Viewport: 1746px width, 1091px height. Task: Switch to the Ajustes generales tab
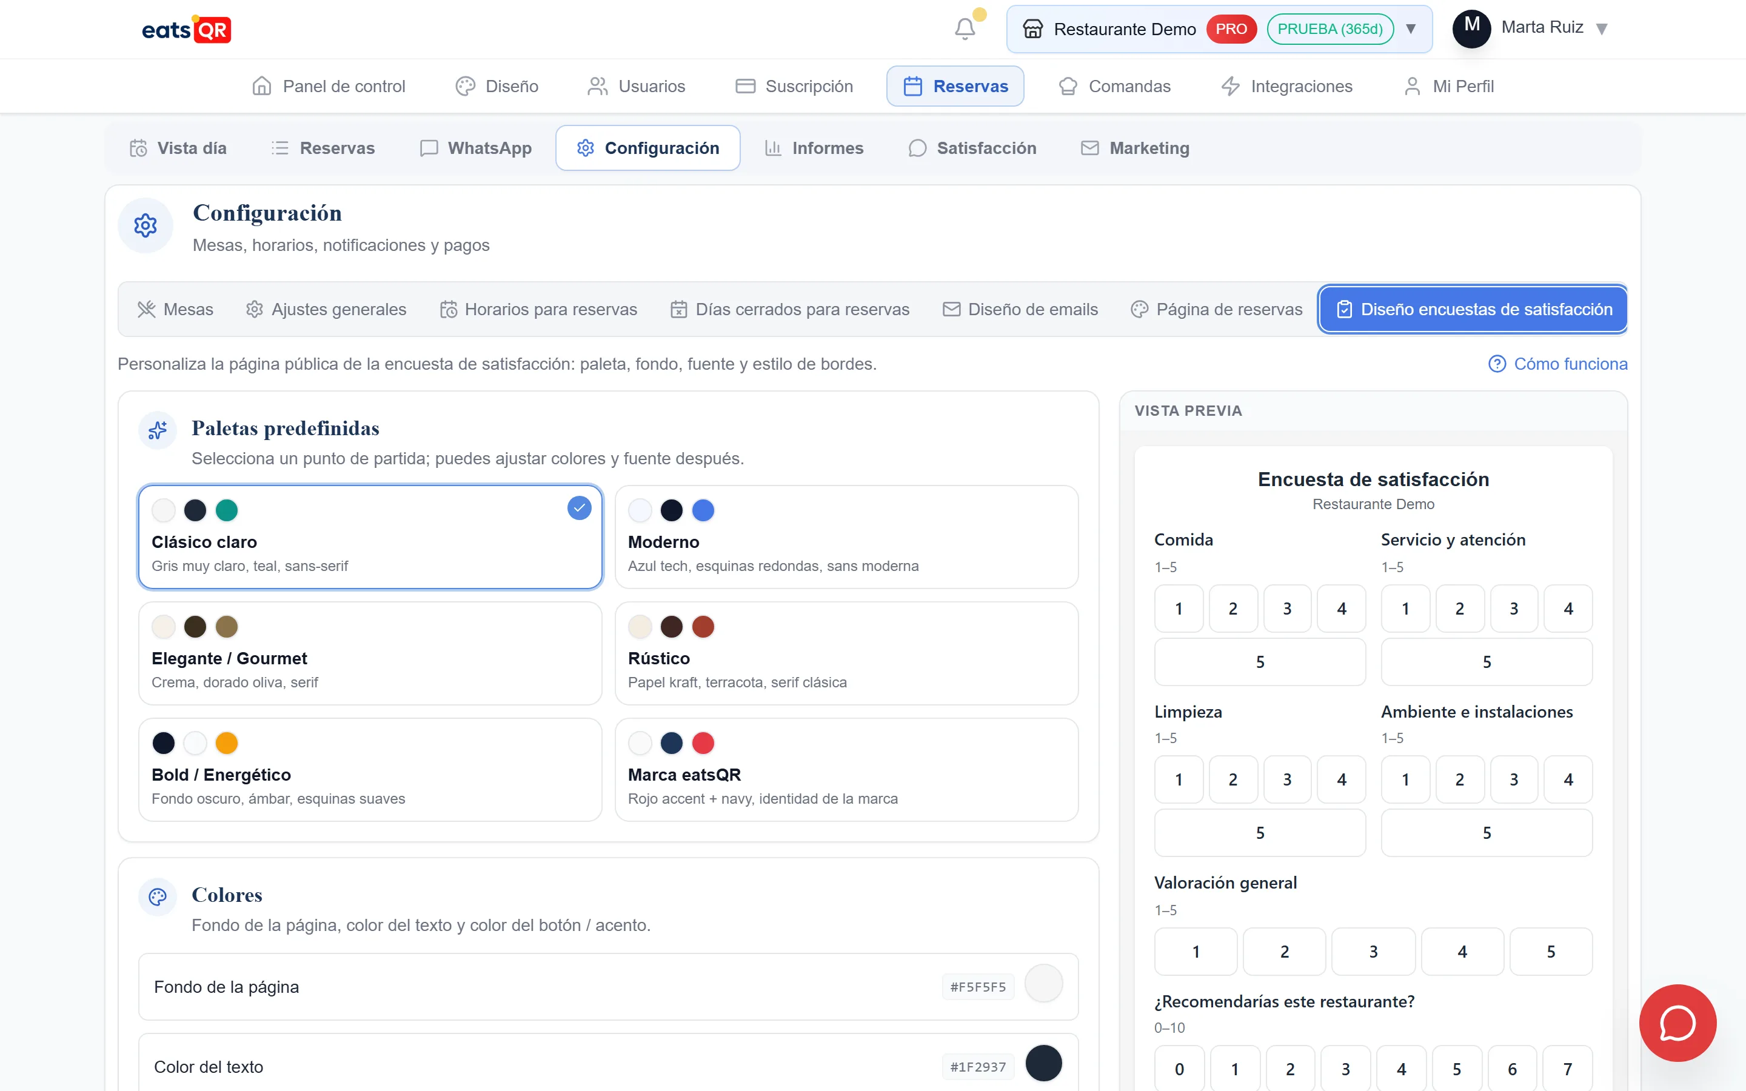click(x=326, y=310)
